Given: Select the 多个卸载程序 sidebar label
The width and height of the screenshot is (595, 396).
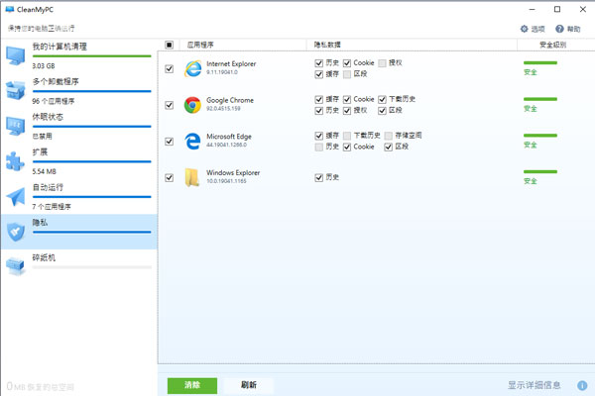Looking at the screenshot, I should pos(56,81).
